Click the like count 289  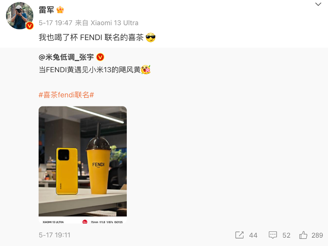[317, 235]
